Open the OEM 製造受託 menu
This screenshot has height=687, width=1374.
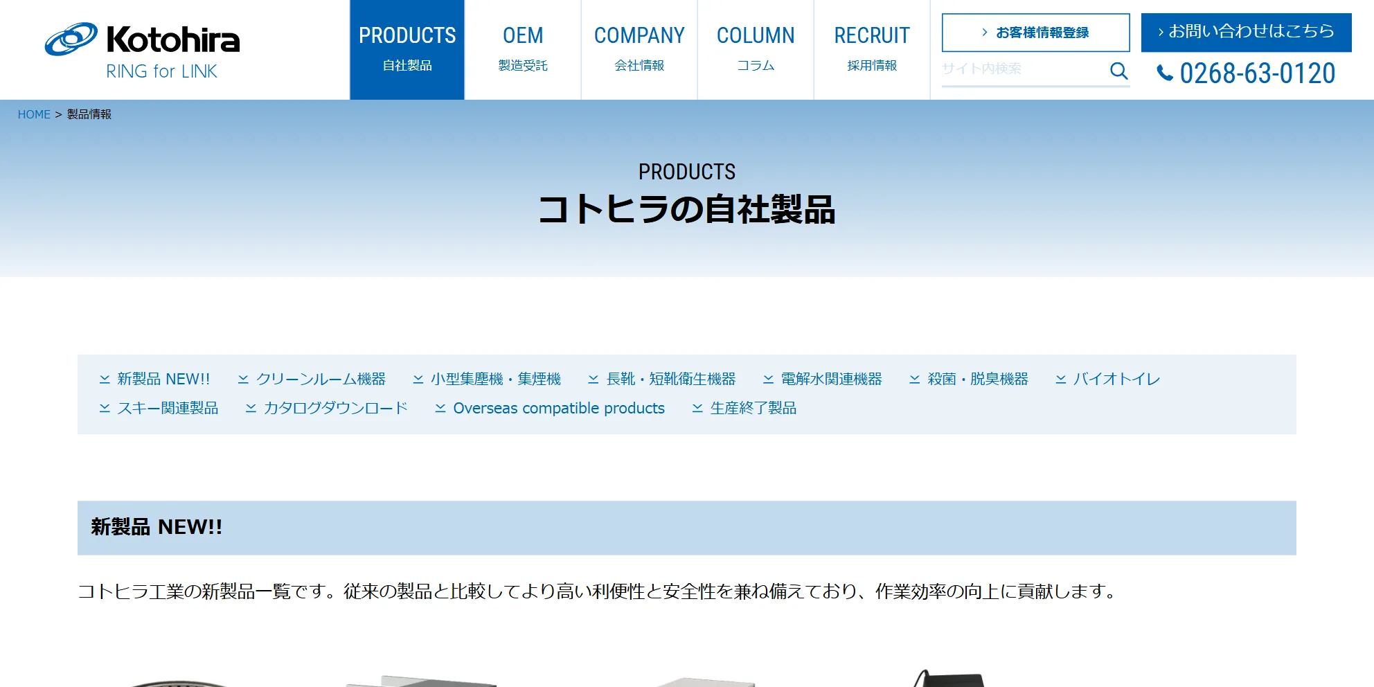point(523,50)
